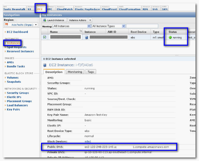Click the server icon in instance row
This screenshot has height=161, width=199.
(x=87, y=37)
